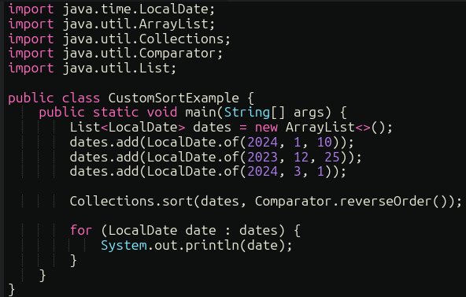
Task: Click System in the println statement
Action: [124, 246]
